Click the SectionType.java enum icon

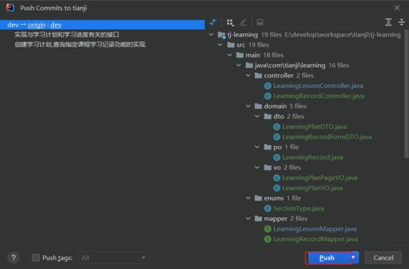(x=267, y=209)
